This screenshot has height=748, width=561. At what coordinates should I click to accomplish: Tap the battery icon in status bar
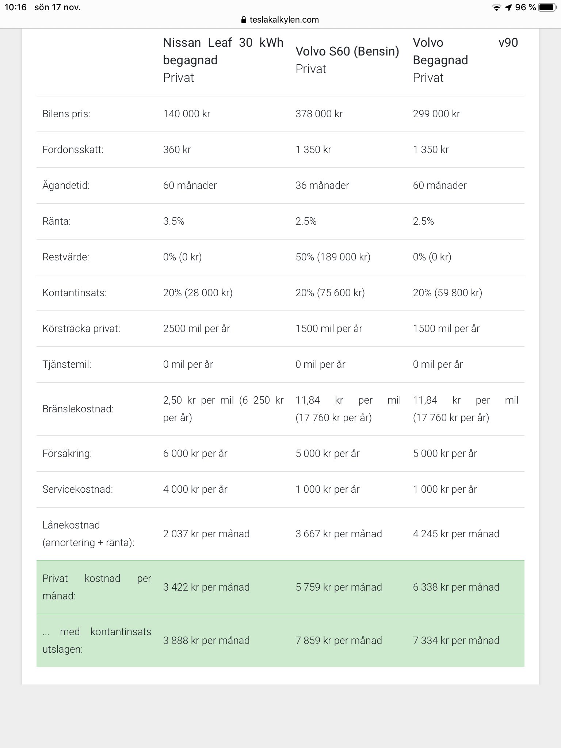point(547,7)
